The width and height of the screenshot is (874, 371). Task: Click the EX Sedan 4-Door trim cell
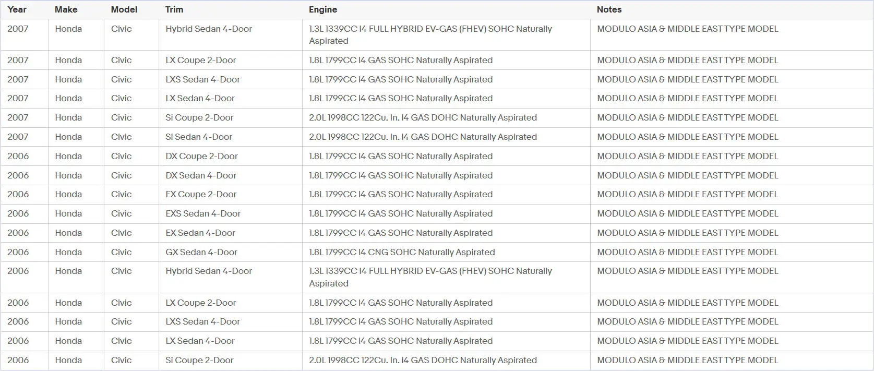[200, 233]
